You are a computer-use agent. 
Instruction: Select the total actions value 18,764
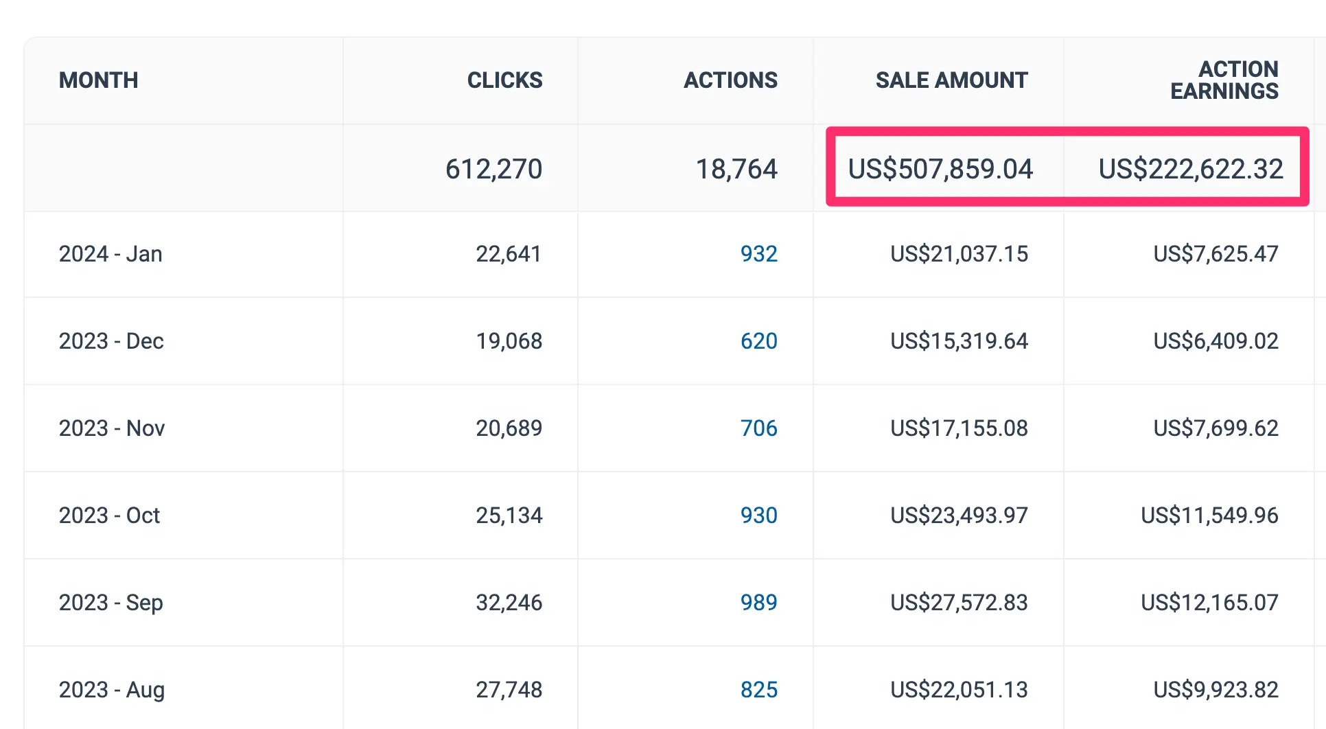(736, 169)
